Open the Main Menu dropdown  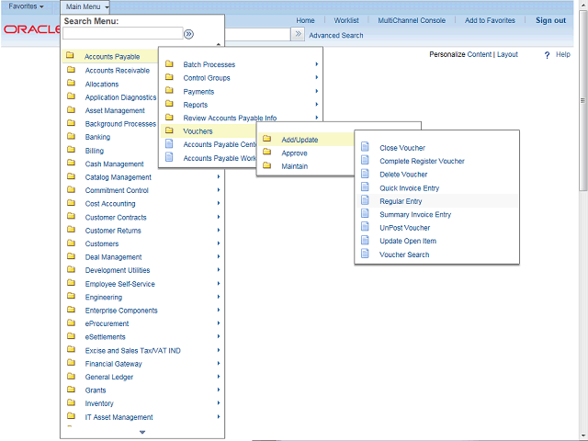coord(88,6)
